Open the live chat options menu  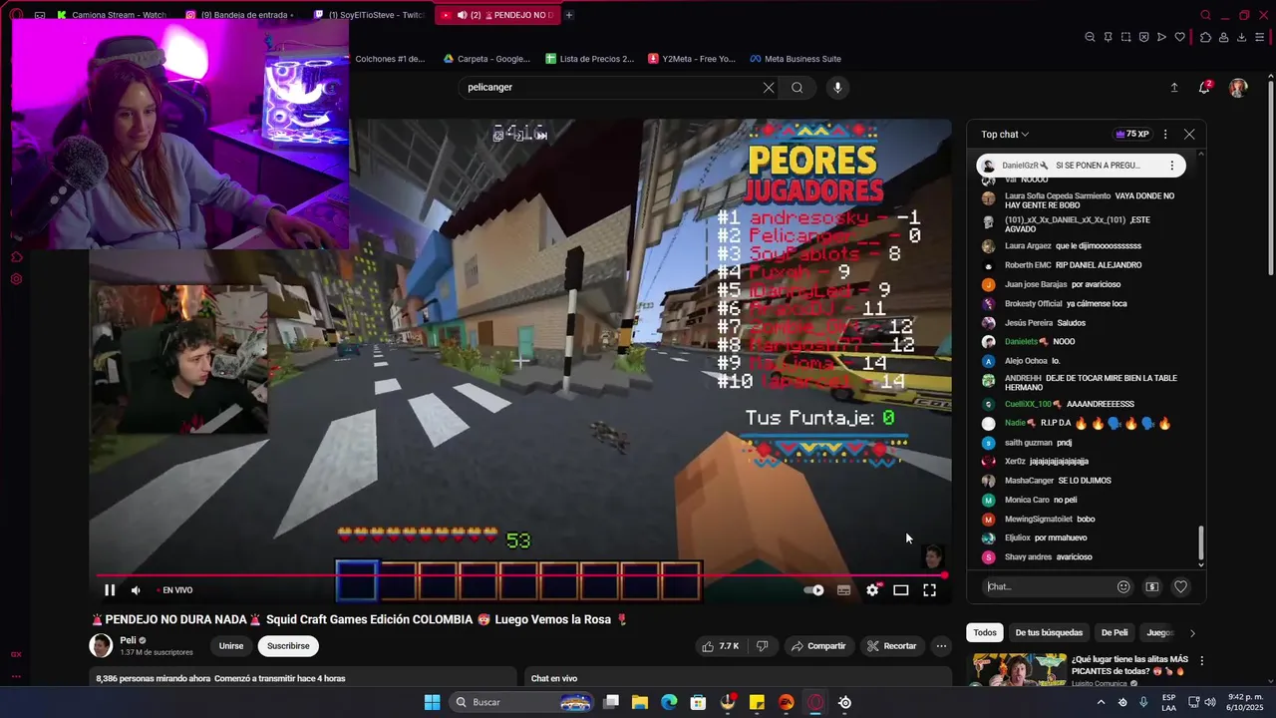coord(1165,135)
